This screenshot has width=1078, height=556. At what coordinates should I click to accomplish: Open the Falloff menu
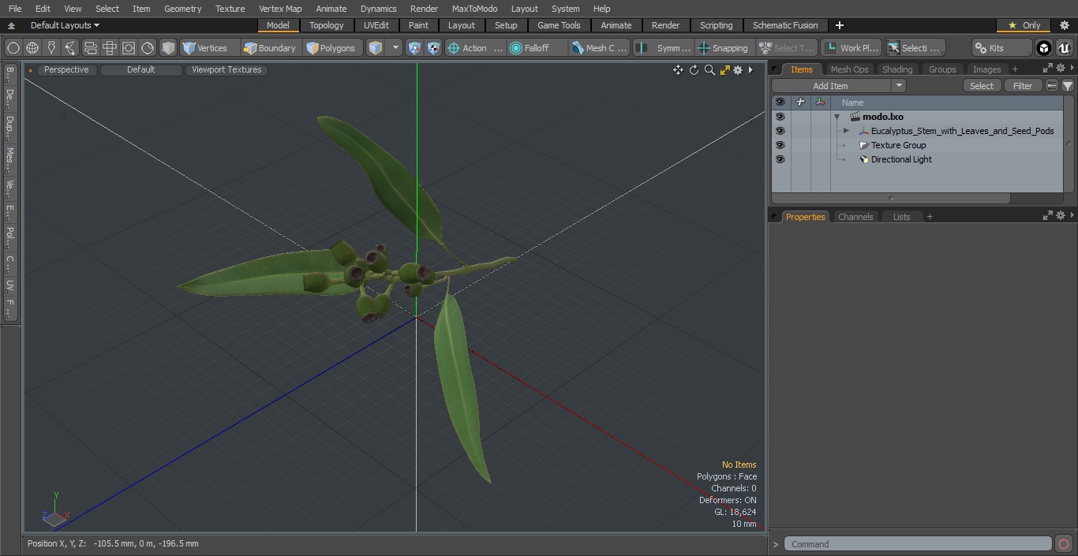(537, 48)
